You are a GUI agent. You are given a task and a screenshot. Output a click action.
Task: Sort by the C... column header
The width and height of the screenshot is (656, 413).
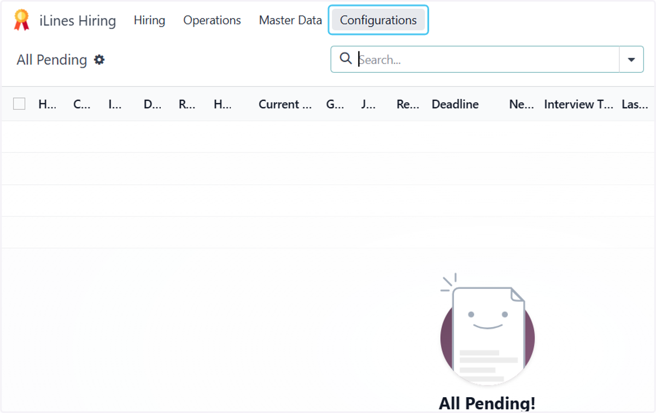pyautogui.click(x=82, y=104)
